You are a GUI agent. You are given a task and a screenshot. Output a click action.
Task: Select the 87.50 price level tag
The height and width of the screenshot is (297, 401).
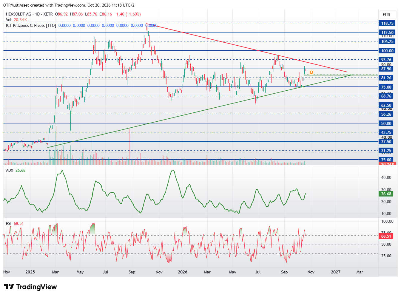pyautogui.click(x=386, y=69)
